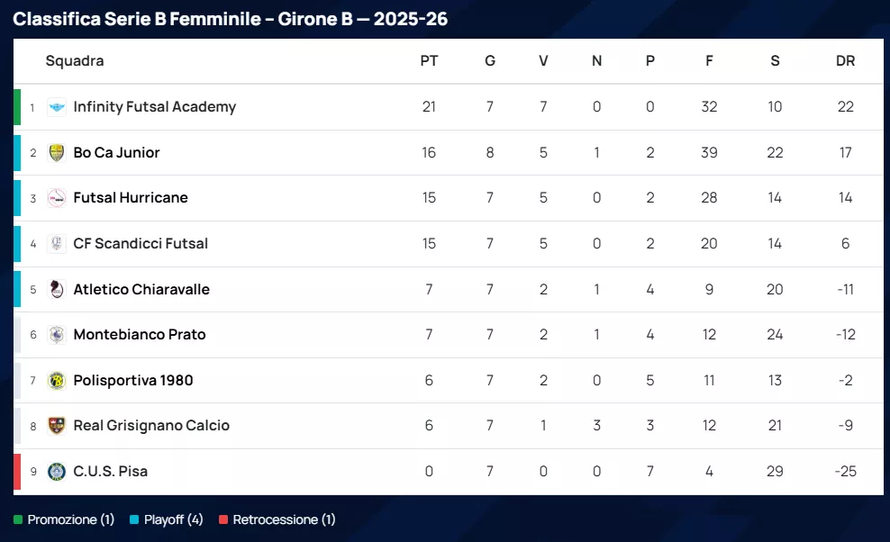Open Bo Ca Junior team page
The height and width of the screenshot is (542, 890).
[x=116, y=153]
